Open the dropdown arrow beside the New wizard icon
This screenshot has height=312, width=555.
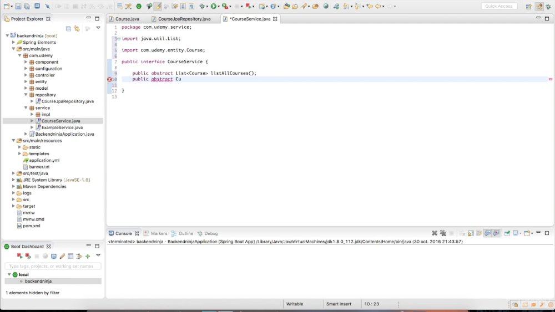point(12,6)
